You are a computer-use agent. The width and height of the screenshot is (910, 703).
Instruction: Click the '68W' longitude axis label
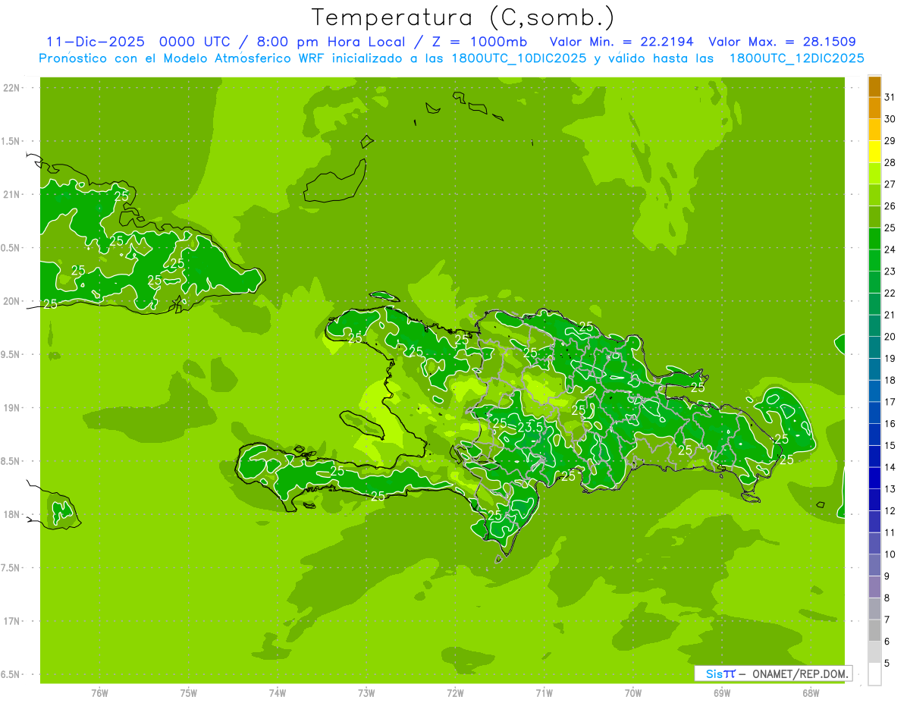coord(811,693)
